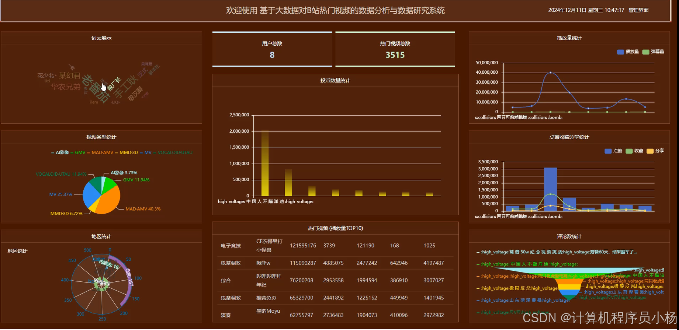679x330 pixels.
Task: Toggle blue funnel legend entry 山东菏泽曹县
Action: (x=523, y=301)
